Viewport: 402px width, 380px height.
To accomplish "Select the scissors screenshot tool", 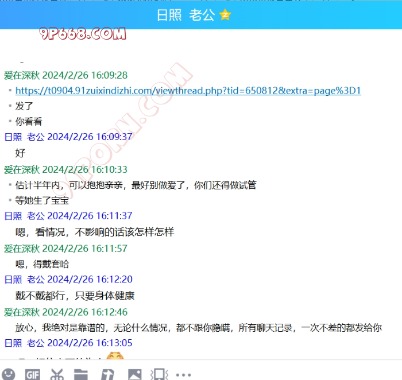I will (x=56, y=374).
